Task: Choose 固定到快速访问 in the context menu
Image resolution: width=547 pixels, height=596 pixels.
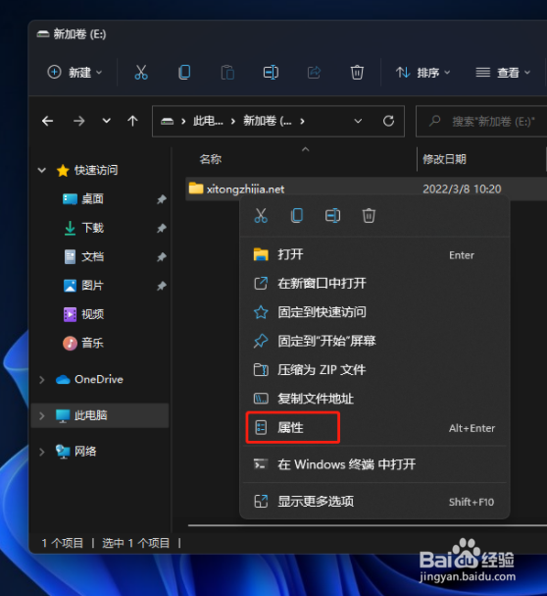Action: pyautogui.click(x=374, y=312)
